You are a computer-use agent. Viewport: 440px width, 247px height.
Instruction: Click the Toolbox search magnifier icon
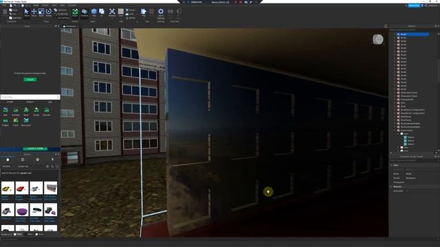pyautogui.click(x=52, y=166)
